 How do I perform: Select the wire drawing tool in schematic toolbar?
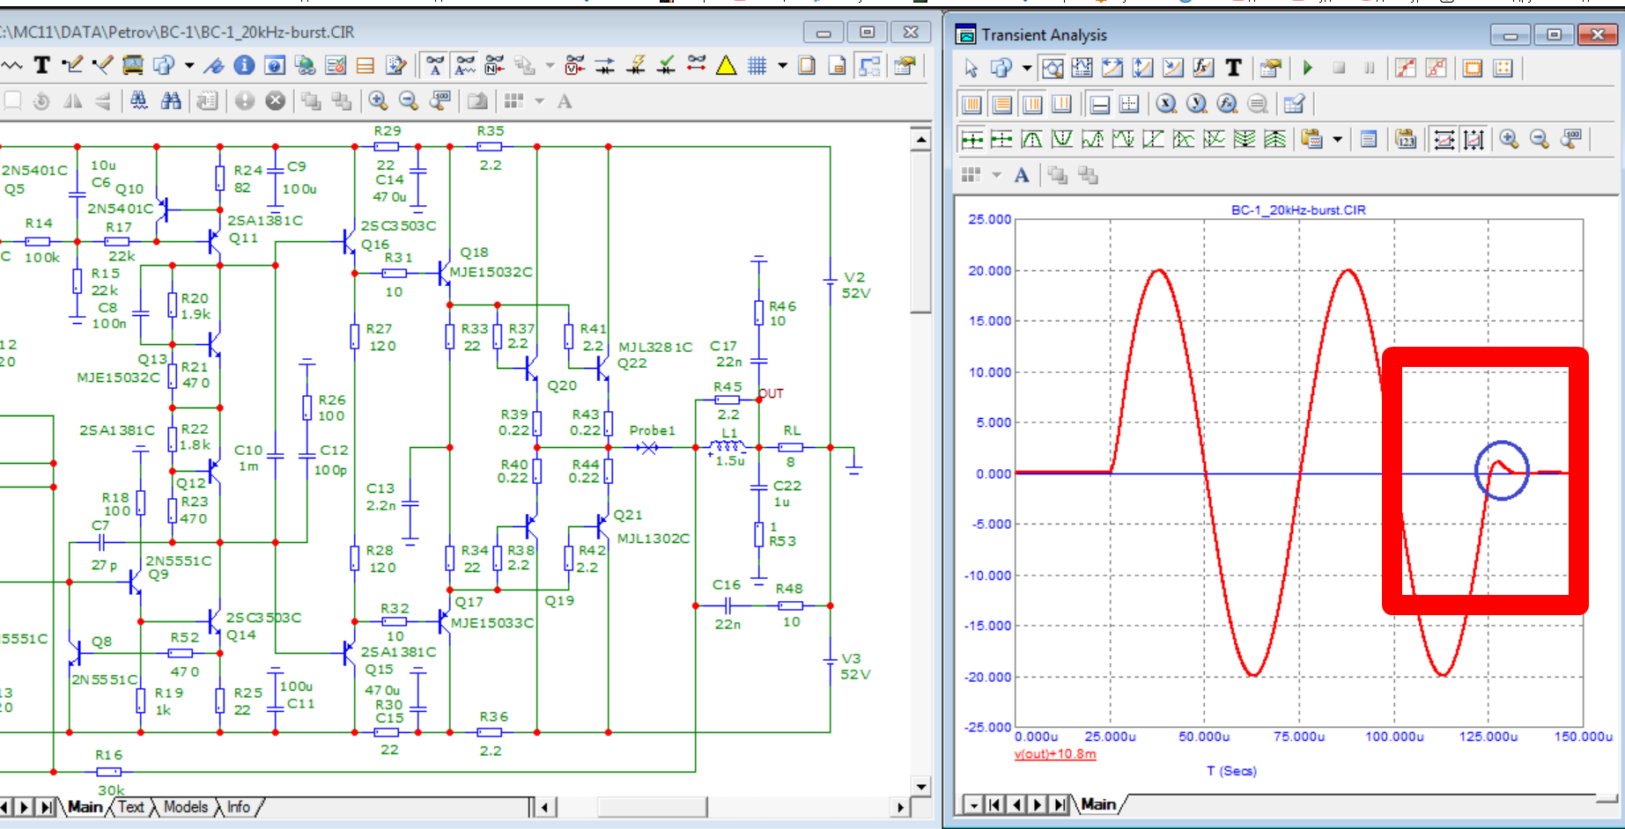(x=72, y=65)
